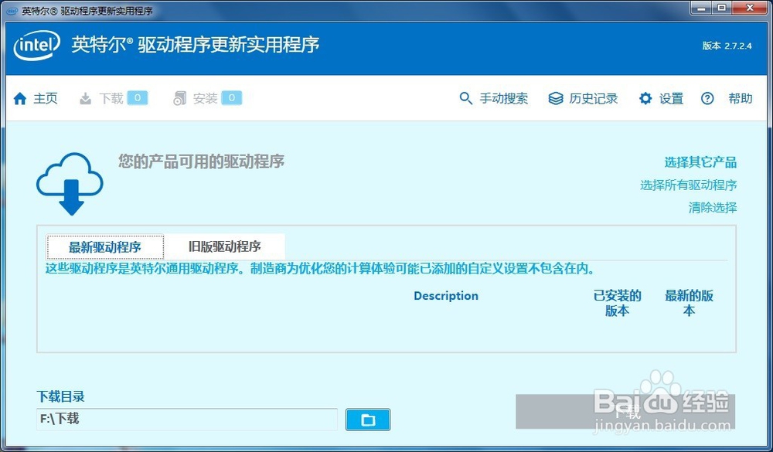Click the install count badge showing 0

[232, 98]
